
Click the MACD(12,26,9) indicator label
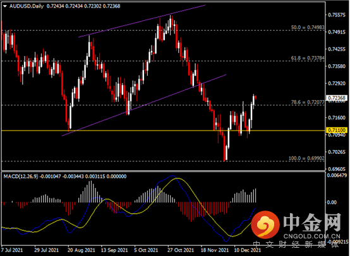click(21, 177)
